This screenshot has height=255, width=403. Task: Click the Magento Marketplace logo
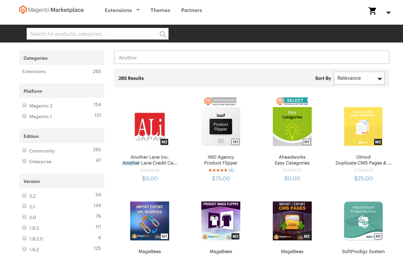point(52,10)
